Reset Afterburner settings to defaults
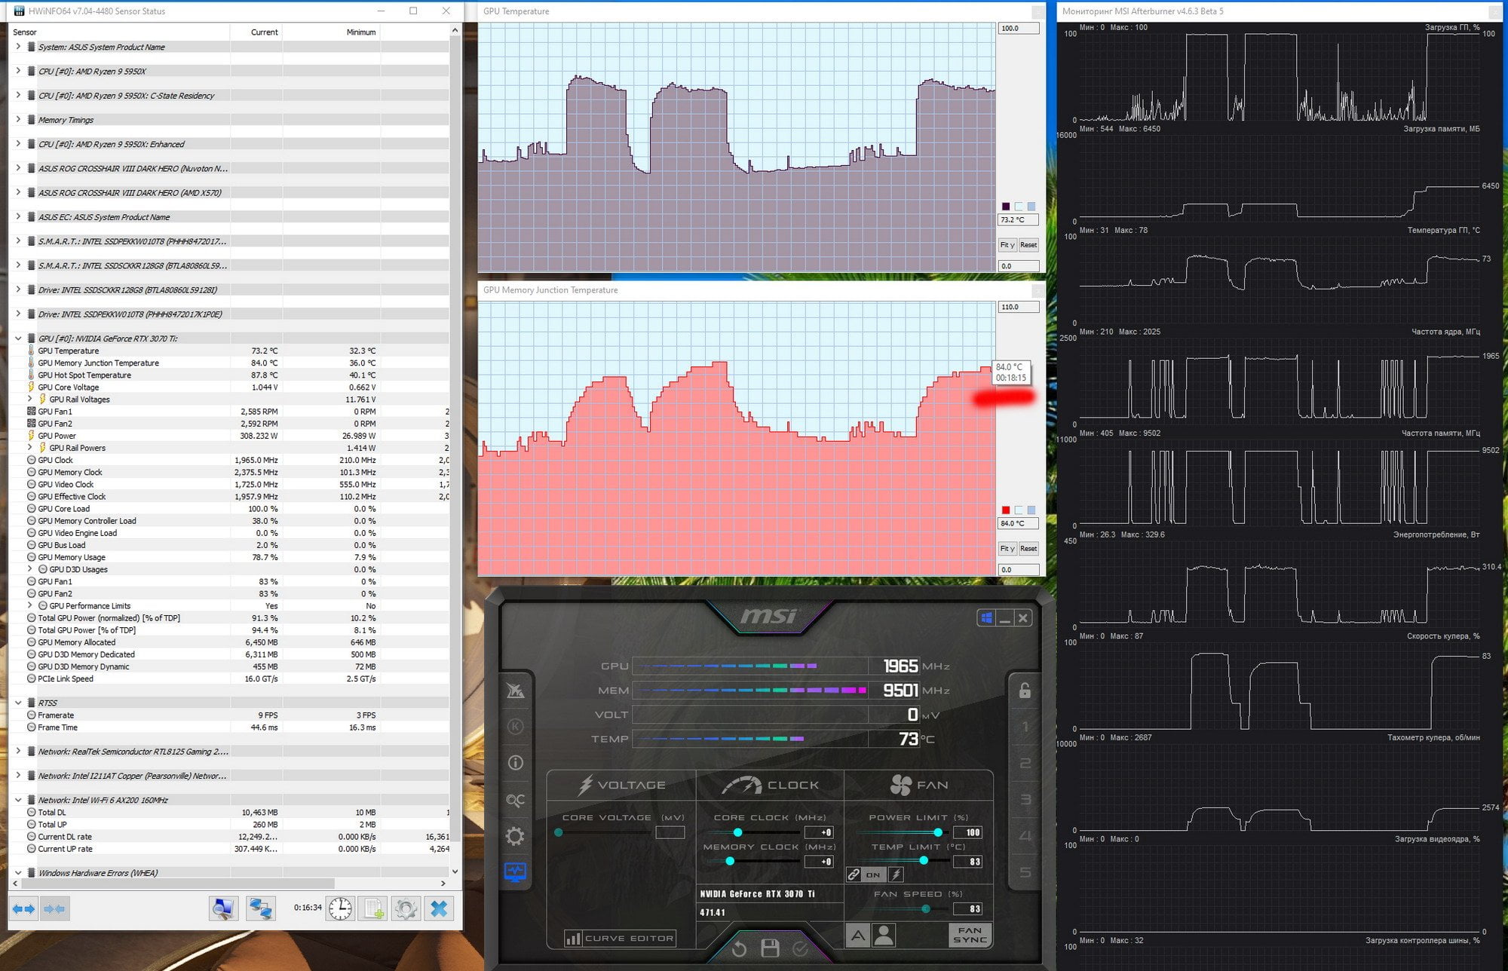 click(x=740, y=948)
